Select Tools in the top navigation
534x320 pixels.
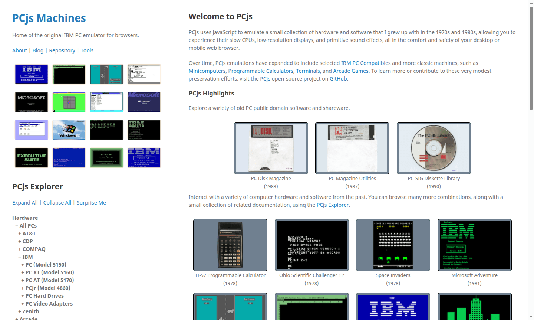(x=87, y=50)
